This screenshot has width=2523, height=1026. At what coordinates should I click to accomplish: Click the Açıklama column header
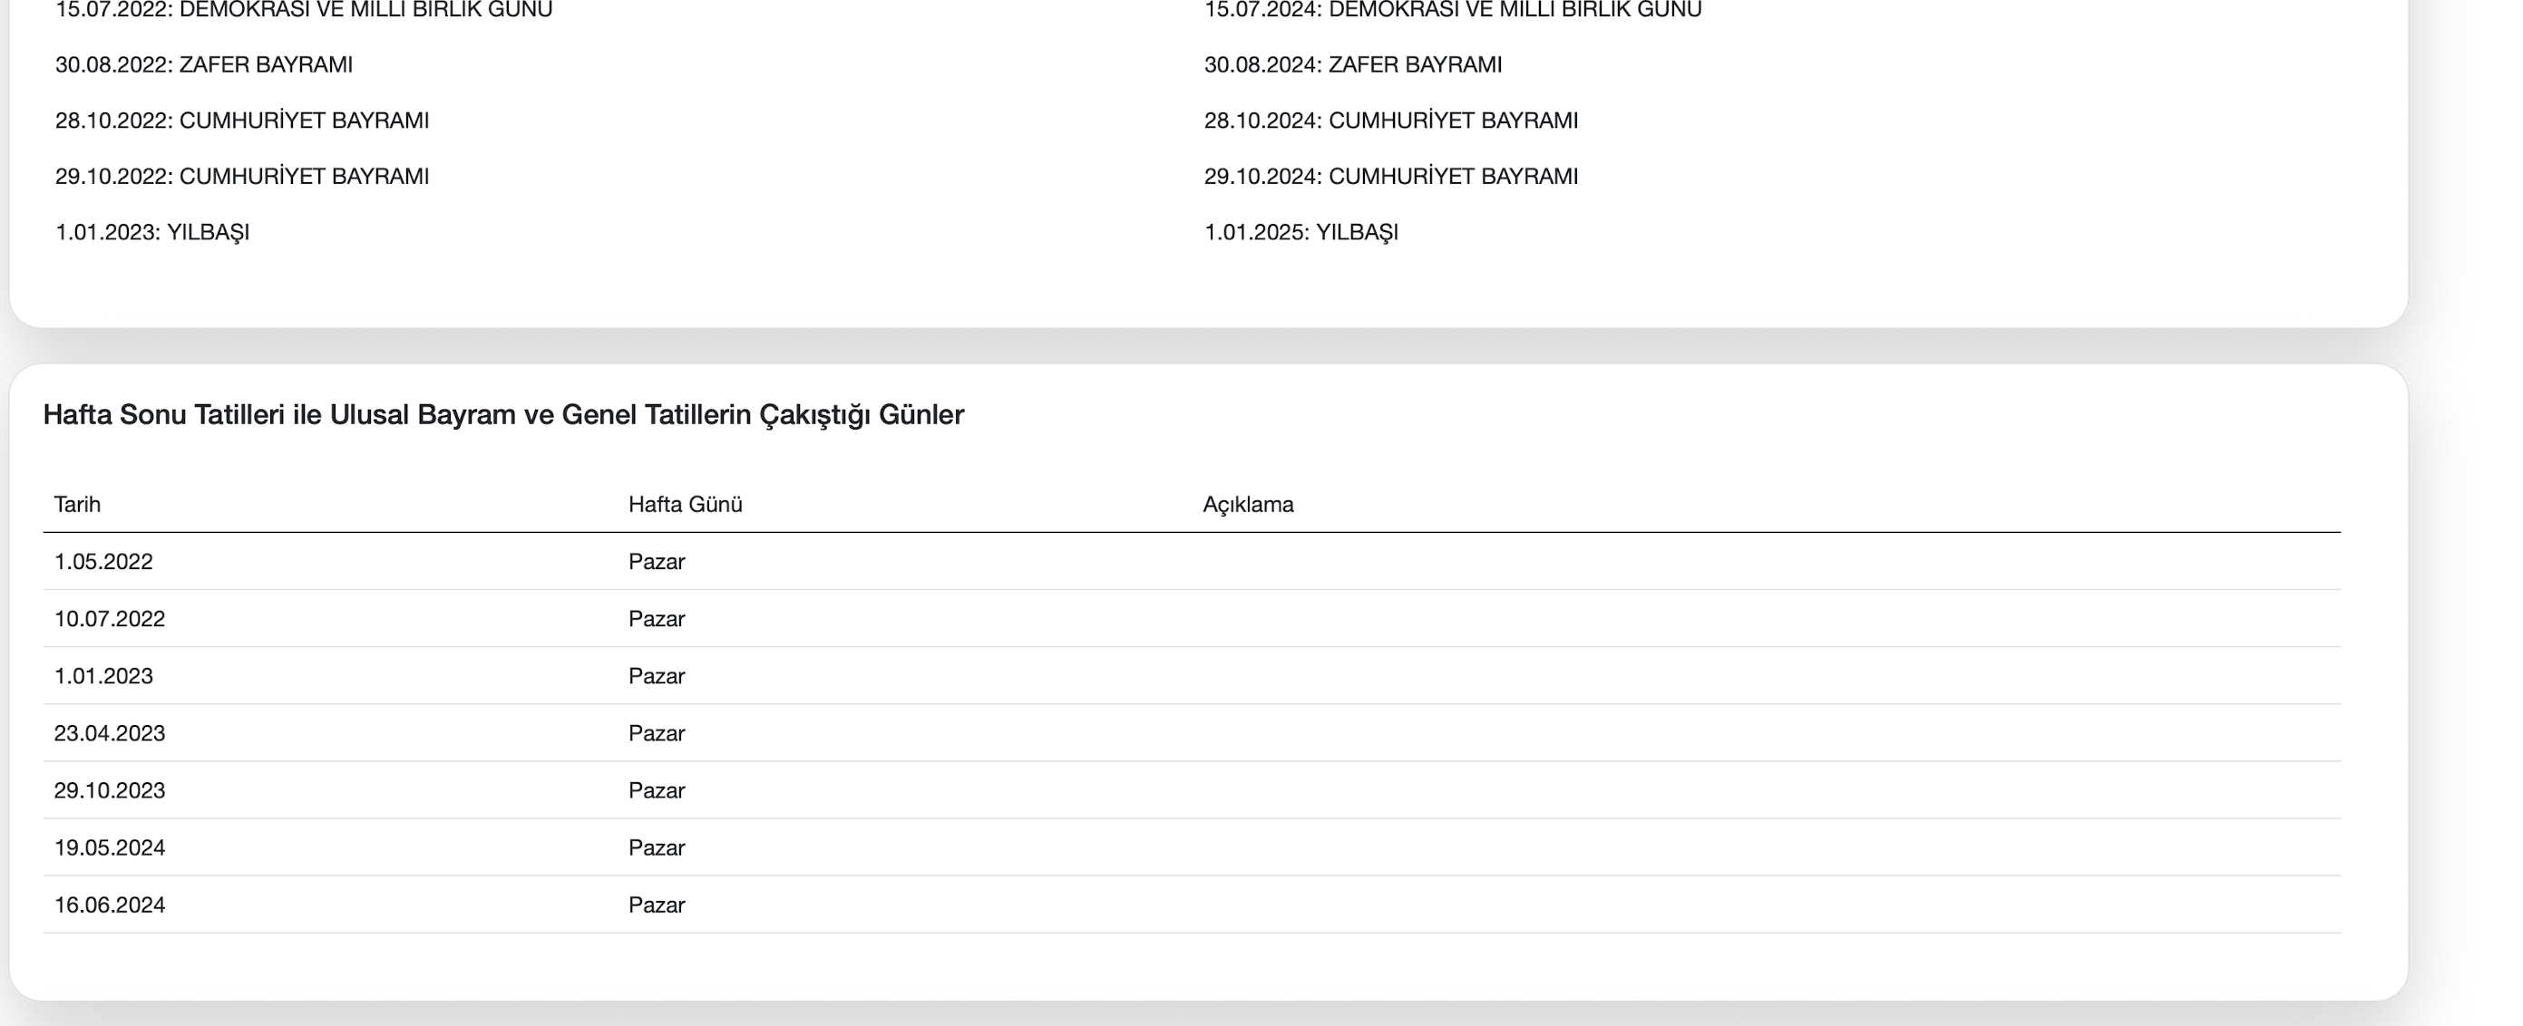pyautogui.click(x=1248, y=504)
